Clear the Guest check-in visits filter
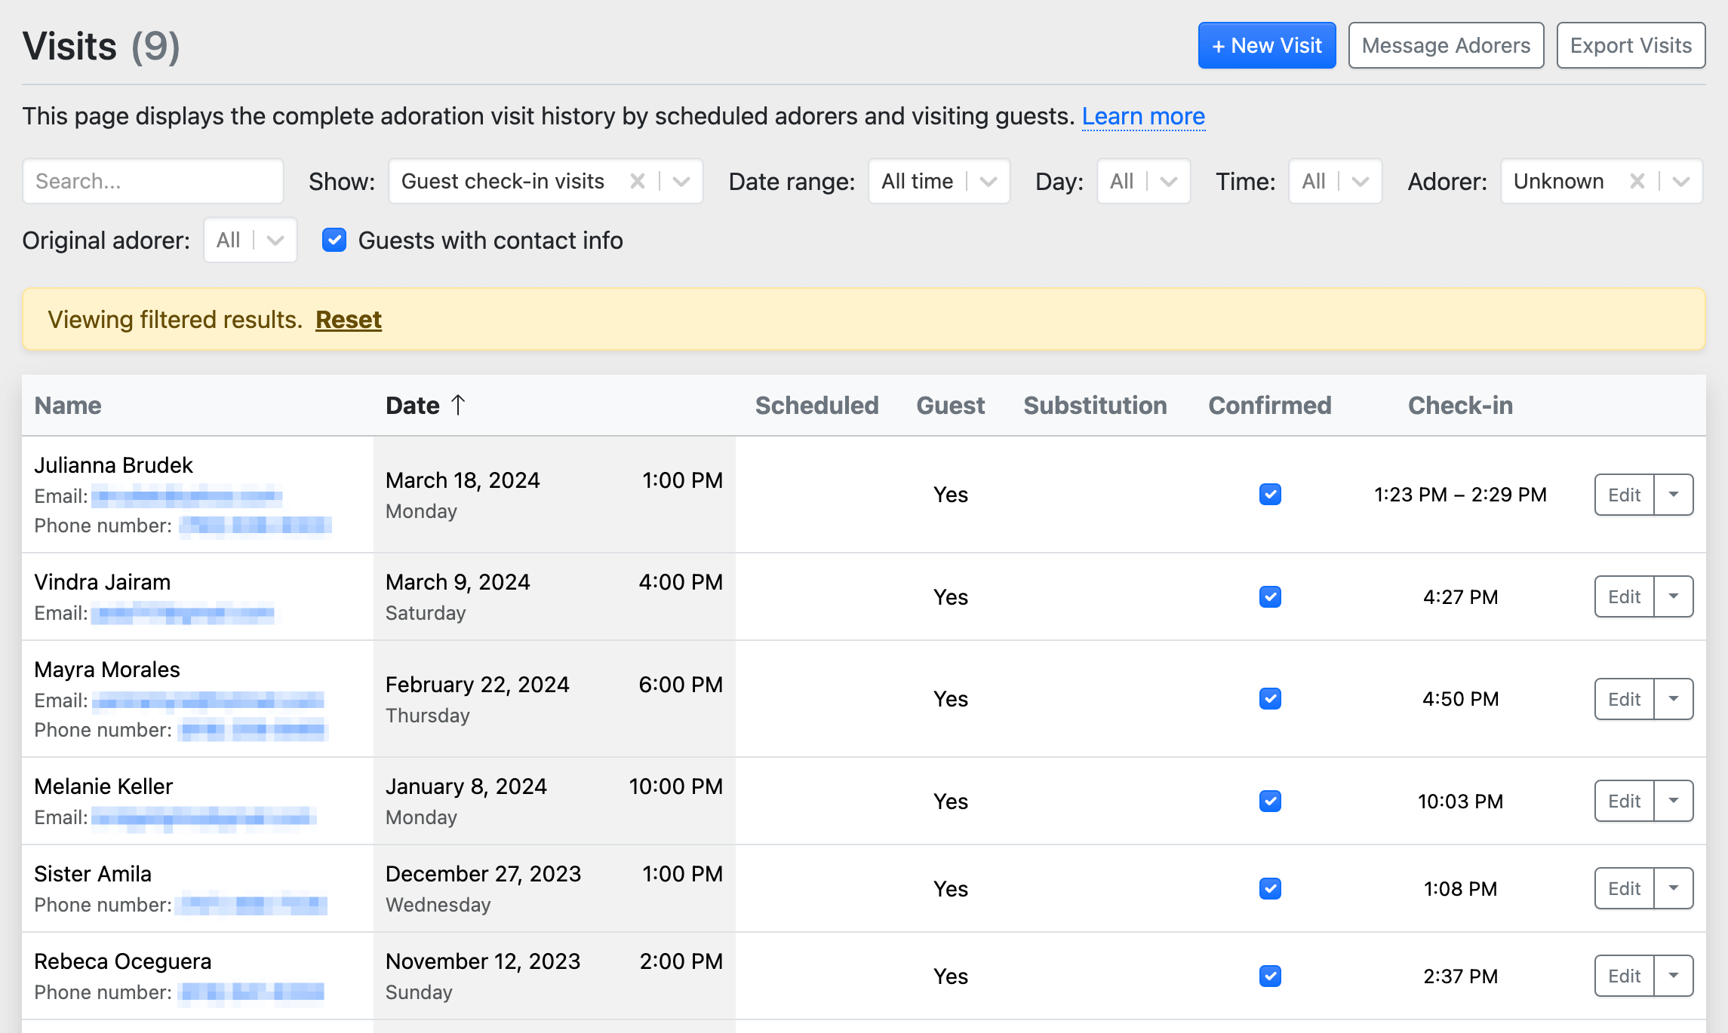The image size is (1728, 1033). [x=638, y=181]
